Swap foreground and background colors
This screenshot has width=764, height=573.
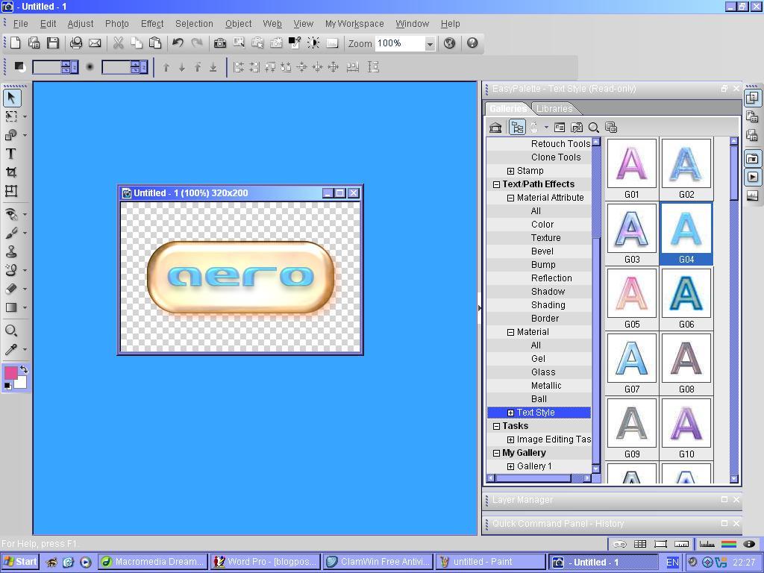coord(24,369)
